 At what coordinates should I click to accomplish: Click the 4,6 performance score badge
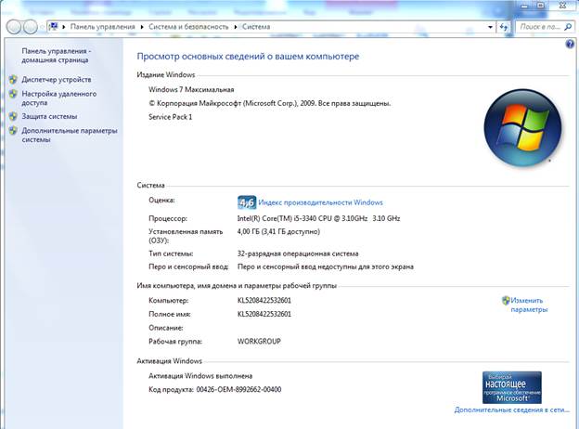click(x=247, y=202)
